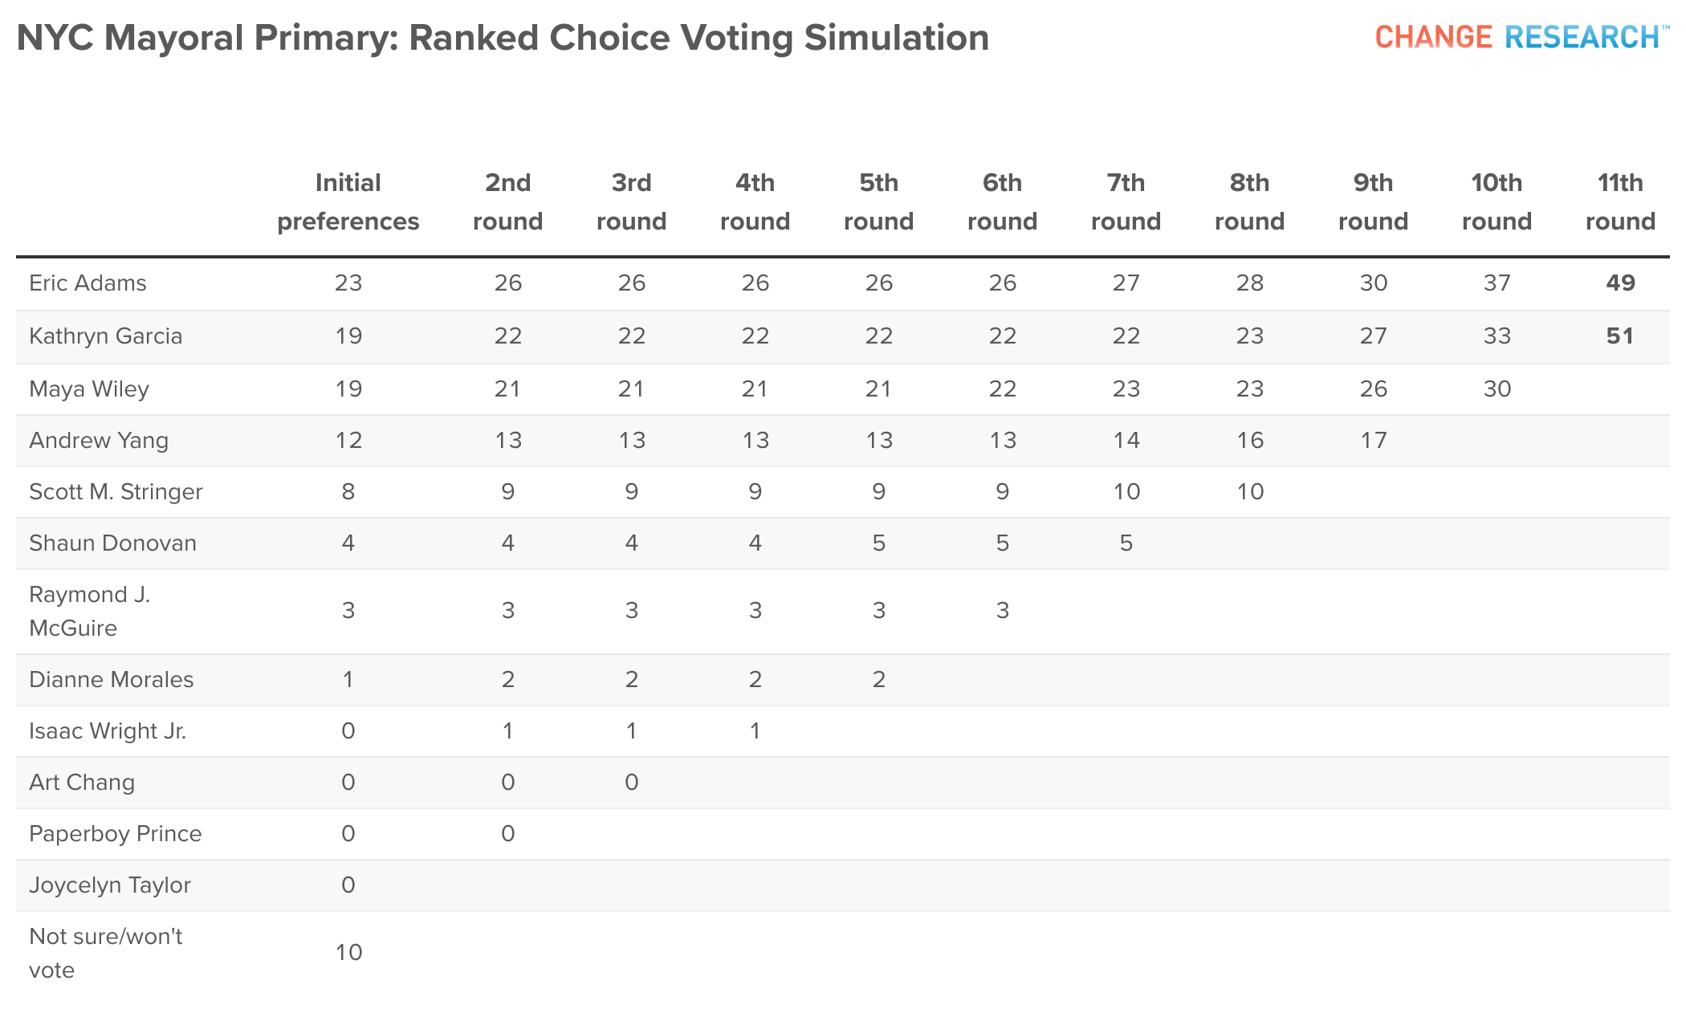
Task: Select the Kathryn Garcia row label
Action: click(105, 336)
